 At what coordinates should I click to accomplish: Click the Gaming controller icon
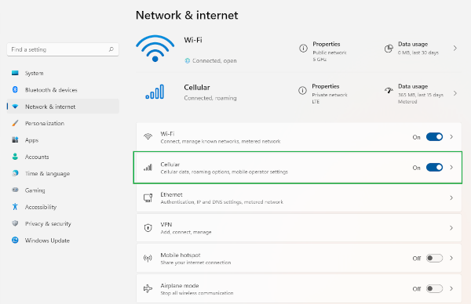click(15, 190)
